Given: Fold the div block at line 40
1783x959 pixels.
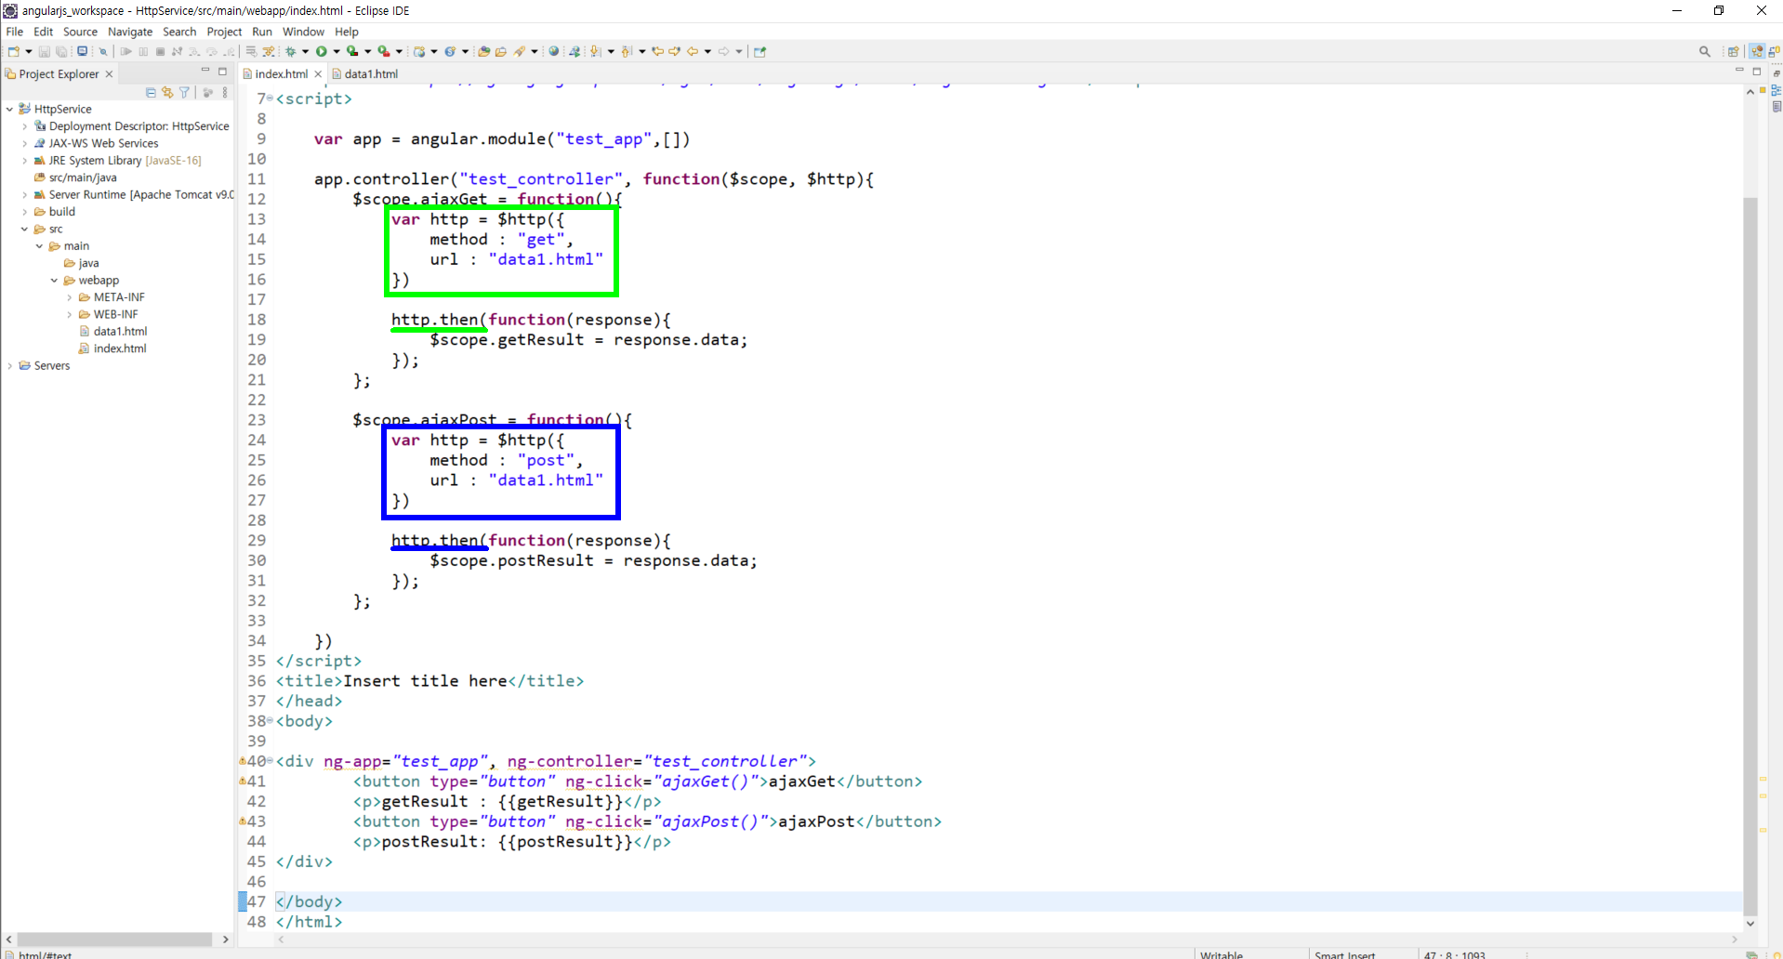Looking at the screenshot, I should [271, 761].
